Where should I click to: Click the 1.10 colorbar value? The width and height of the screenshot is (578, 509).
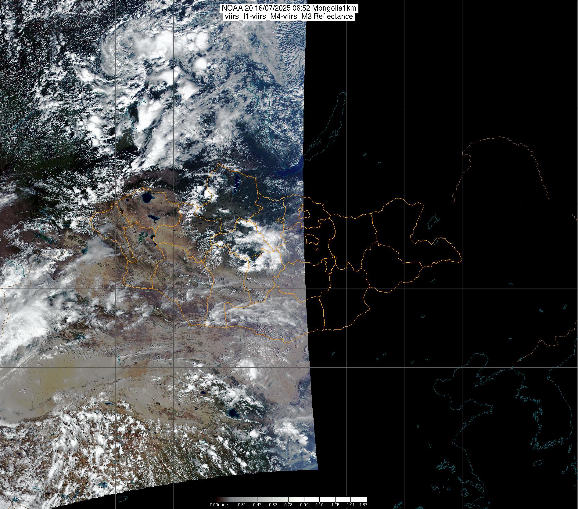click(x=320, y=505)
